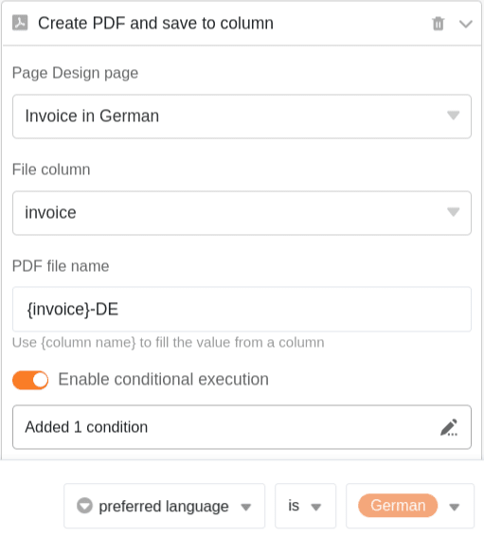The height and width of the screenshot is (537, 484).
Task: Click the German option tag
Action: pyautogui.click(x=398, y=506)
